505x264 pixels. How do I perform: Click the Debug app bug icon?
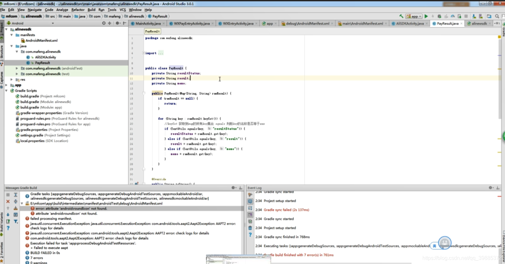click(439, 16)
